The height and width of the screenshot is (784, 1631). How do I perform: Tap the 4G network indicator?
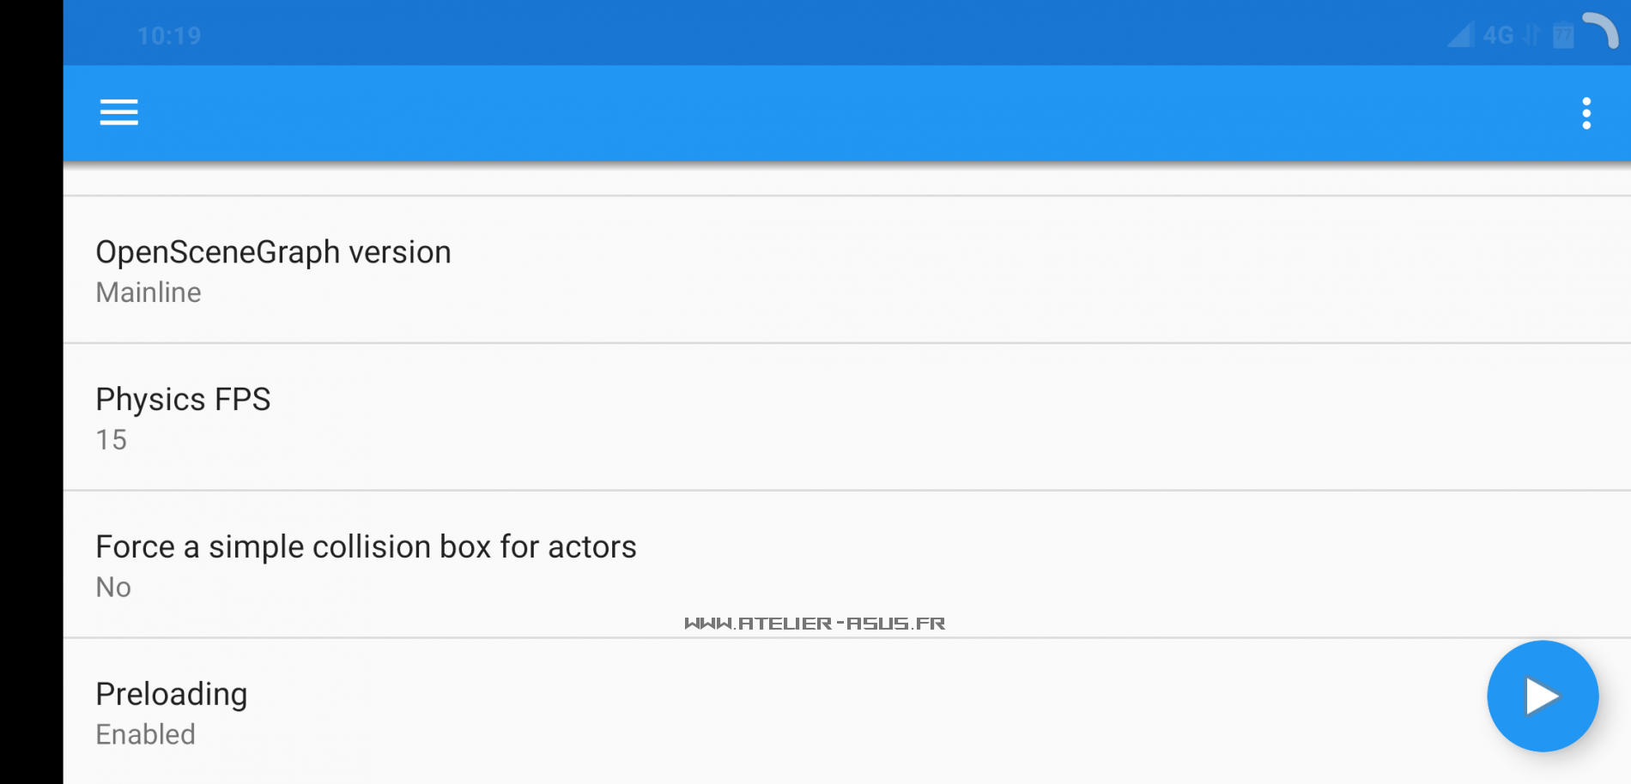(x=1498, y=35)
